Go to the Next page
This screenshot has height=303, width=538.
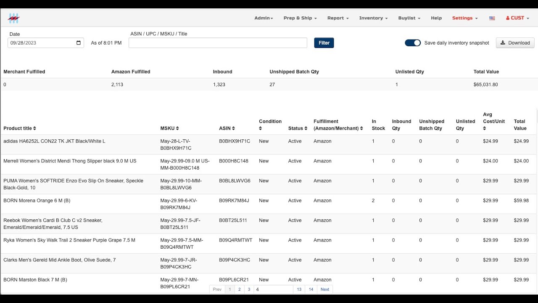pos(325,289)
